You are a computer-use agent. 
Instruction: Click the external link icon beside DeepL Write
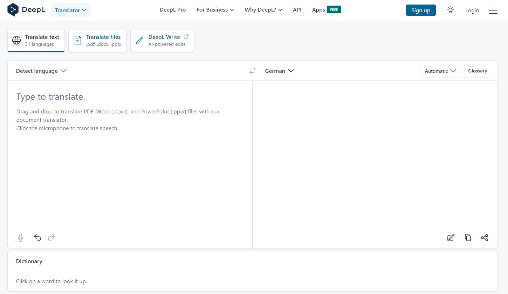[x=186, y=36]
